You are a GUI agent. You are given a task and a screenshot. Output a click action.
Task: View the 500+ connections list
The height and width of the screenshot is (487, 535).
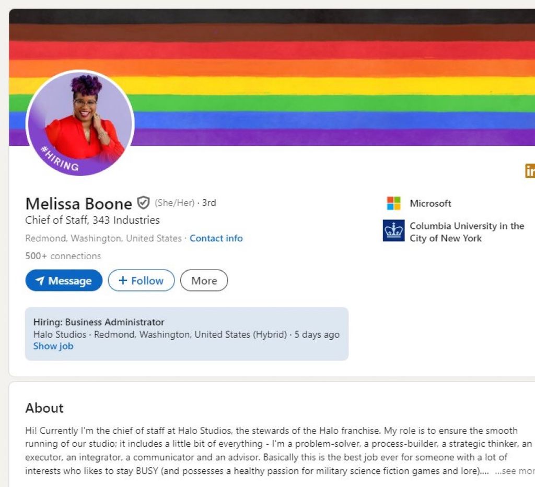pyautogui.click(x=63, y=256)
